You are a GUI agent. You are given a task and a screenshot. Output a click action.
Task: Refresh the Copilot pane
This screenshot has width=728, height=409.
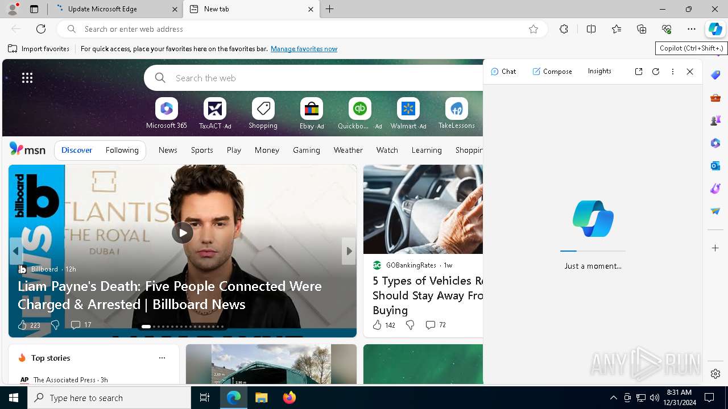point(656,72)
